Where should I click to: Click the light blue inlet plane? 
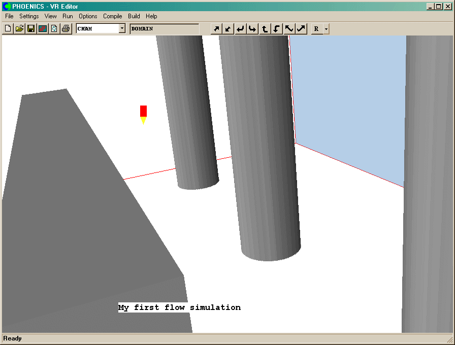[x=350, y=101]
